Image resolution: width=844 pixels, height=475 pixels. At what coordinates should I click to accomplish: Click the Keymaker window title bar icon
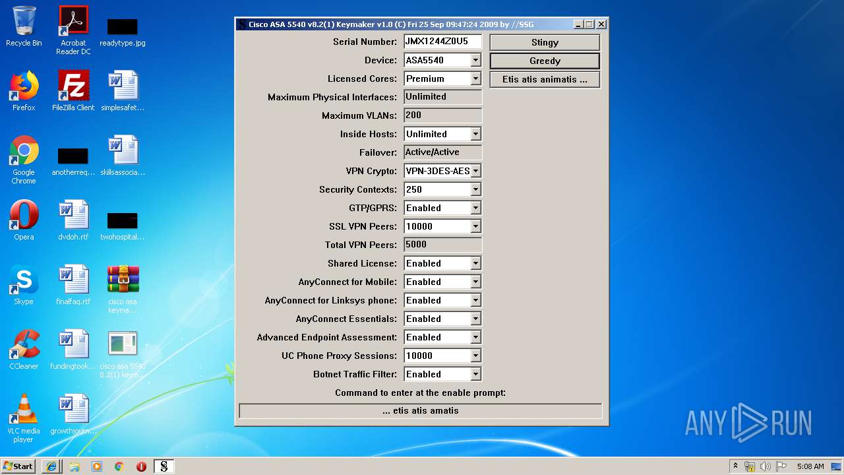[x=242, y=24]
